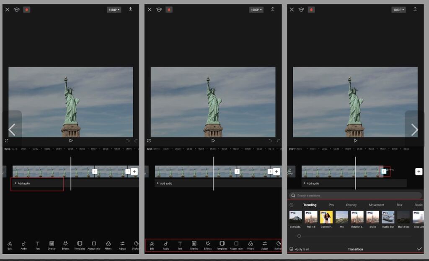The width and height of the screenshot is (429, 261).
Task: Edit the Cover in the third screen
Action: click(x=290, y=172)
